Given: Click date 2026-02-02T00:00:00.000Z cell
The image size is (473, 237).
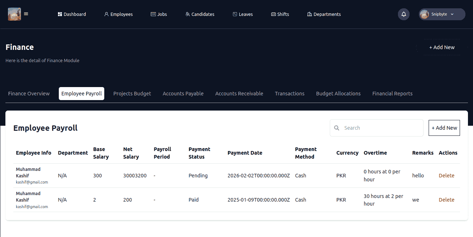Looking at the screenshot, I should [259, 176].
